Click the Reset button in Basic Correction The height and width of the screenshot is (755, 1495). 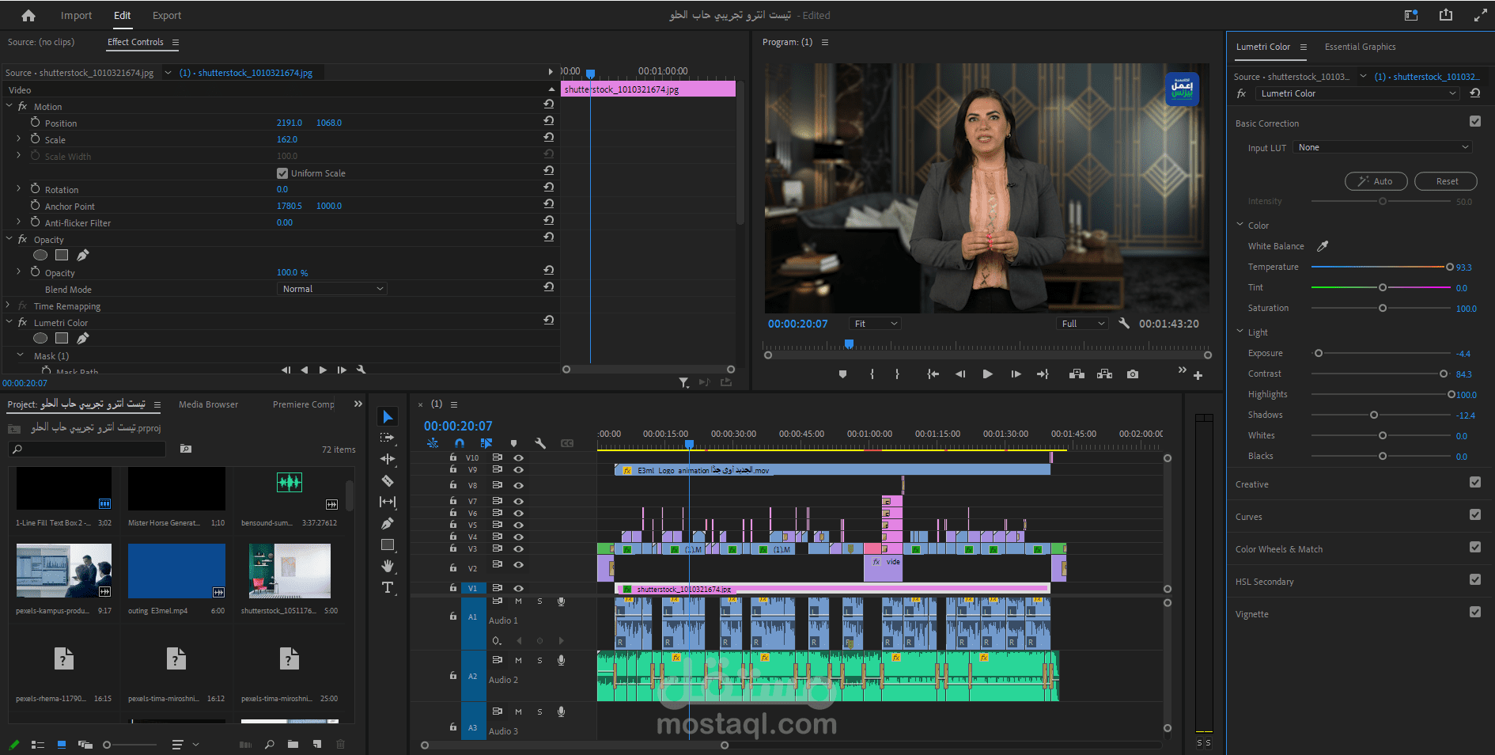[1446, 181]
